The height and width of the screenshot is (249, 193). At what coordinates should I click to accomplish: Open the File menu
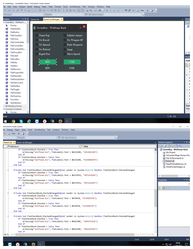click(x=4, y=7)
